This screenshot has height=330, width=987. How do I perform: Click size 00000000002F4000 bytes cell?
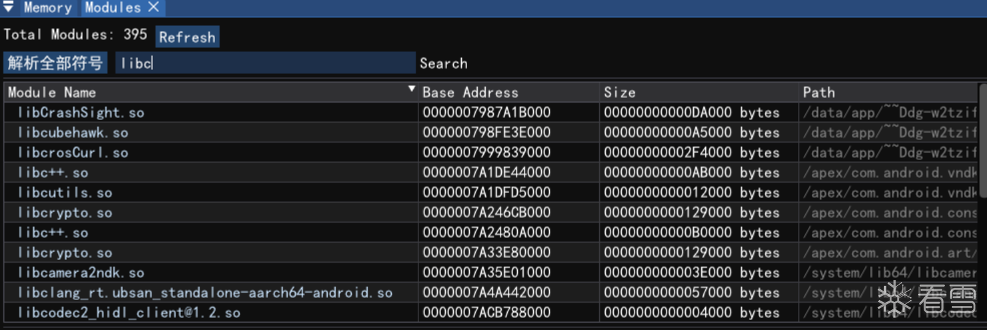point(691,152)
